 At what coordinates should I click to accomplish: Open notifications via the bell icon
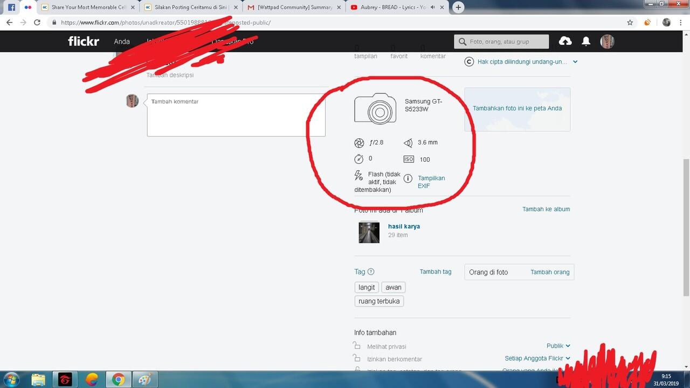(x=586, y=41)
